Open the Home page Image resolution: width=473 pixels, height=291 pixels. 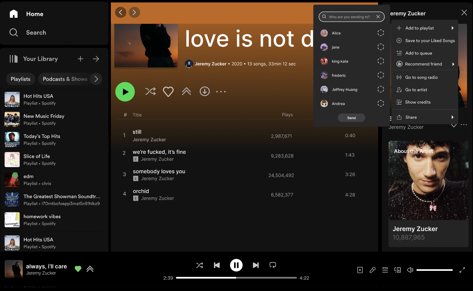pyautogui.click(x=26, y=14)
